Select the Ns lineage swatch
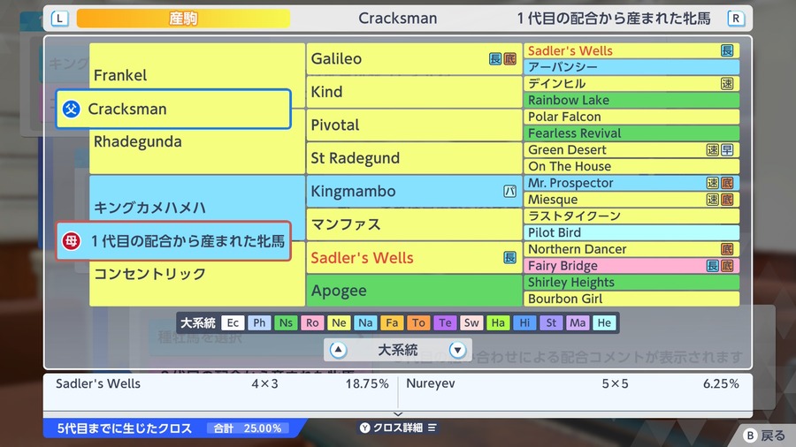Image resolution: width=796 pixels, height=447 pixels. [286, 322]
